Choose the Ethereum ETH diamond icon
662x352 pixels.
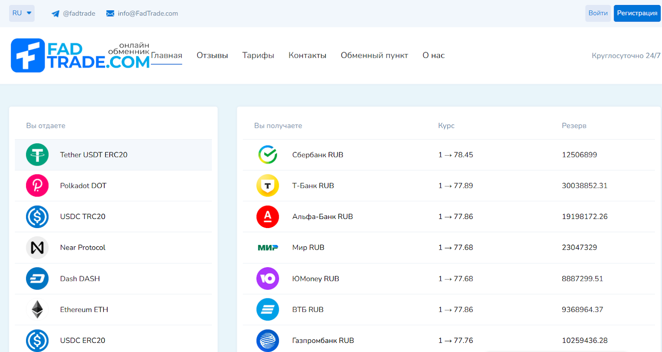pyautogui.click(x=37, y=309)
